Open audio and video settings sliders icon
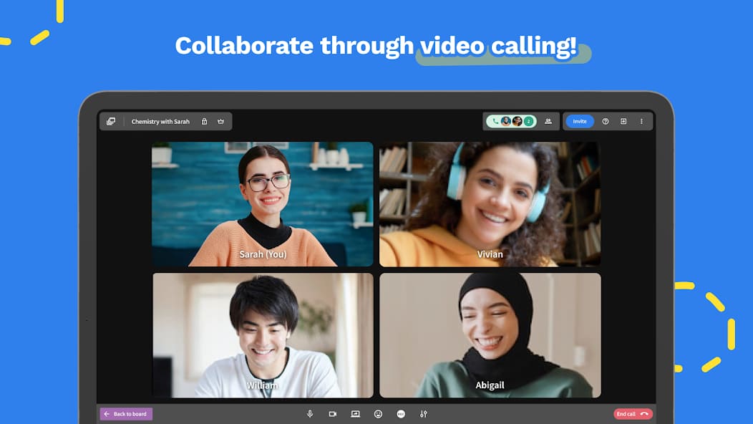The width and height of the screenshot is (753, 424). pos(424,414)
